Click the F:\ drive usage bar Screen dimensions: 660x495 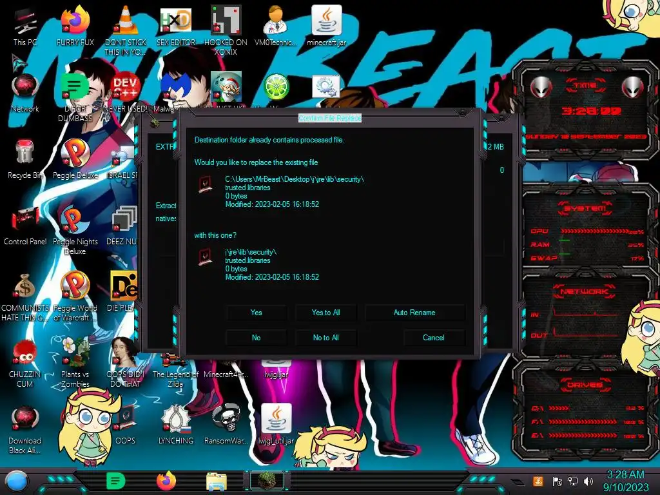coord(583,422)
